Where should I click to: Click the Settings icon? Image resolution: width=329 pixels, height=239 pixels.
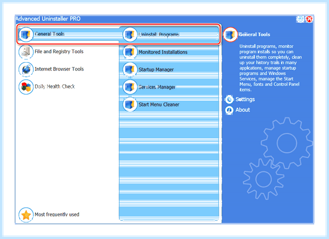[x=229, y=99]
